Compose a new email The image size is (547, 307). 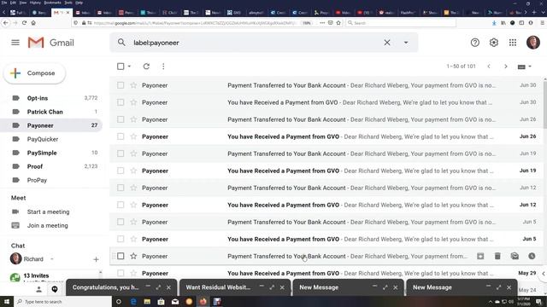(34, 73)
